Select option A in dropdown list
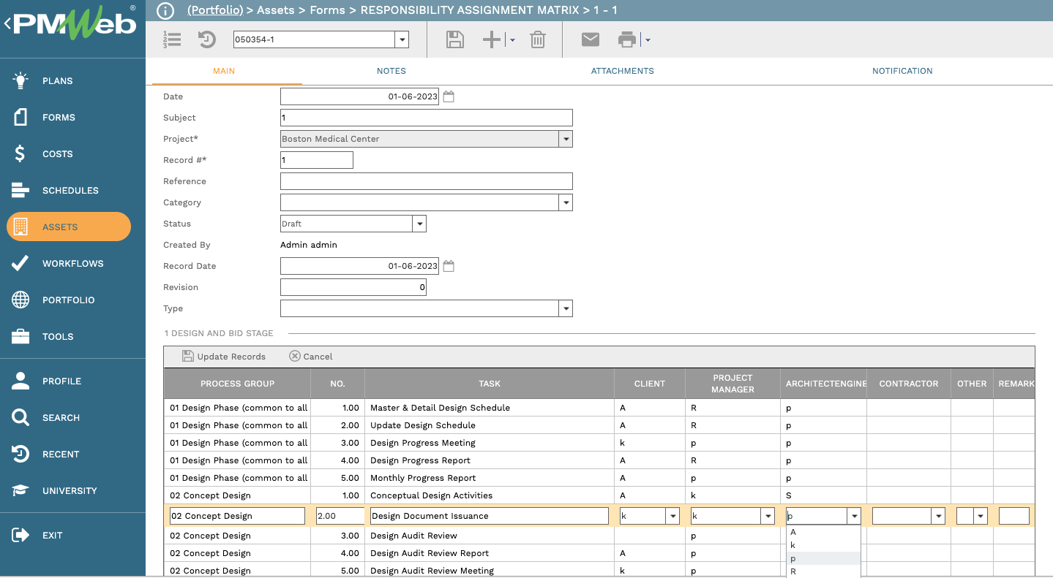This screenshot has height=578, width=1053. (x=824, y=533)
